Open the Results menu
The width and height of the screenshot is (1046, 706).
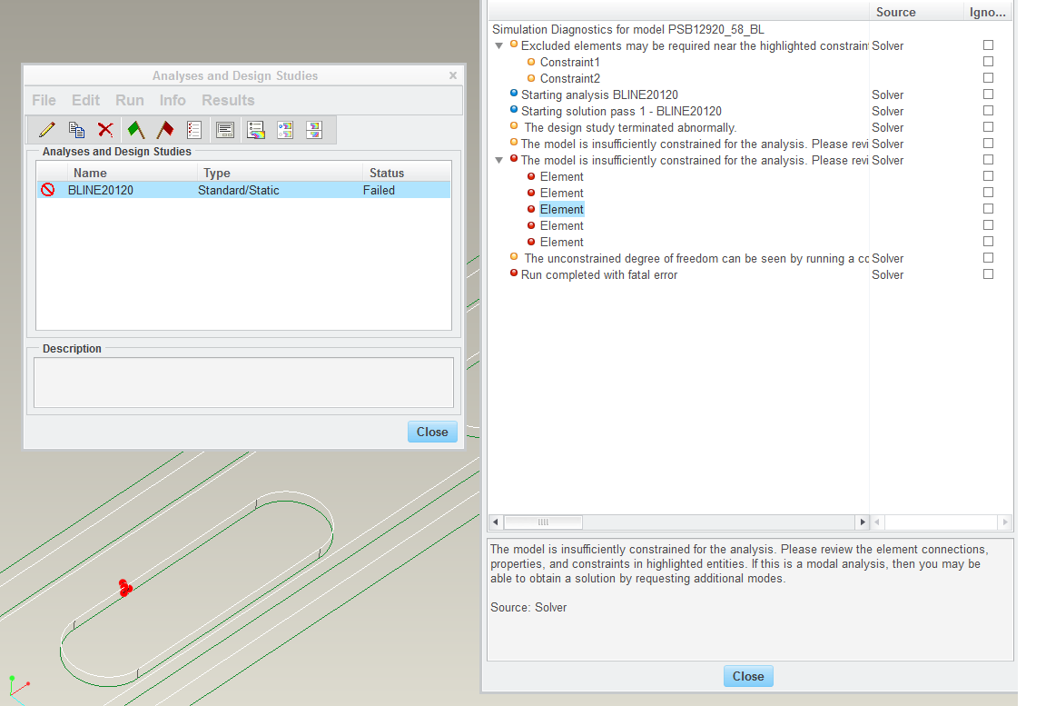(228, 100)
